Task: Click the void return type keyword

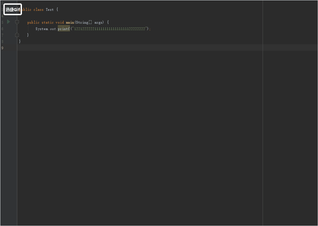Action: (59, 23)
